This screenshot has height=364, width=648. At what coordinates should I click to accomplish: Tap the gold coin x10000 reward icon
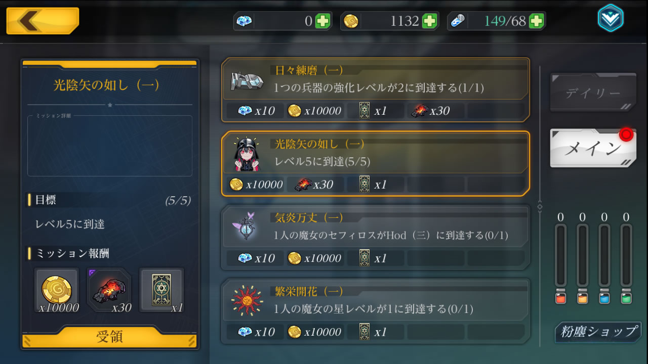coord(57,290)
